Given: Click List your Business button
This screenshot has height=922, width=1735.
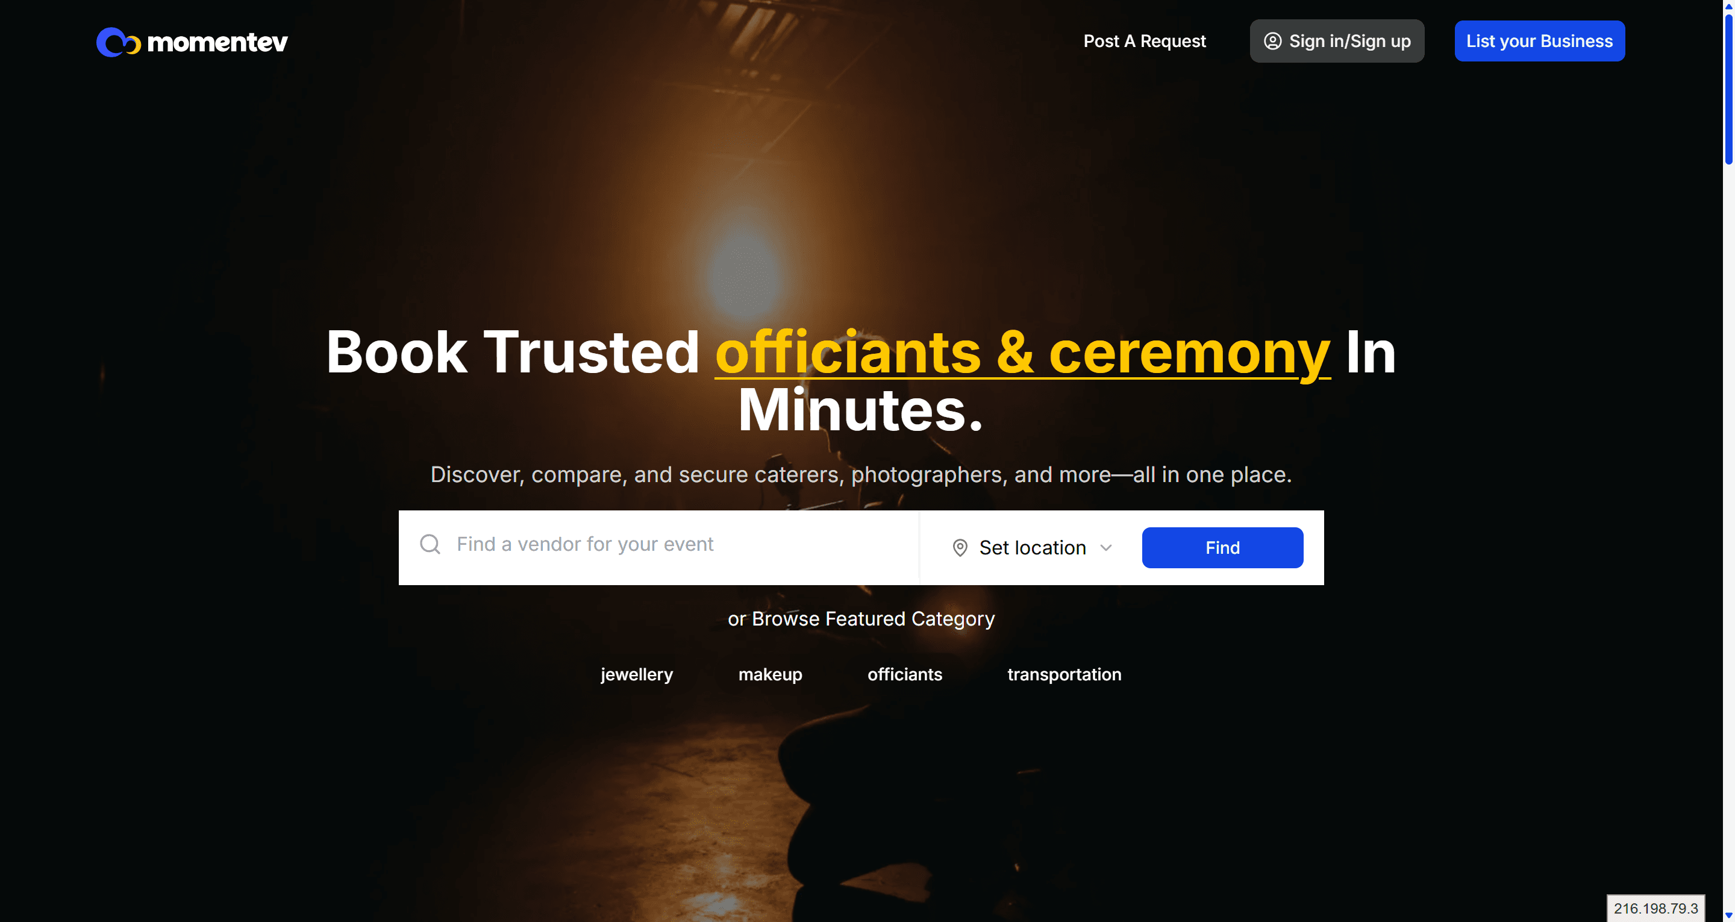Looking at the screenshot, I should (1539, 41).
